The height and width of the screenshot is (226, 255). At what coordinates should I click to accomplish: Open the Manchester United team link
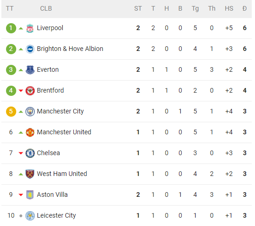click(64, 132)
